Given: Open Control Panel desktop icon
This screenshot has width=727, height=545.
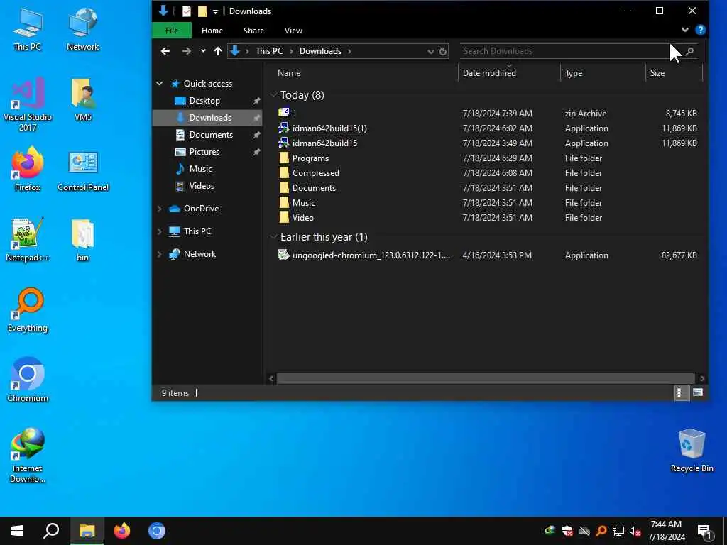Looking at the screenshot, I should 82,170.
